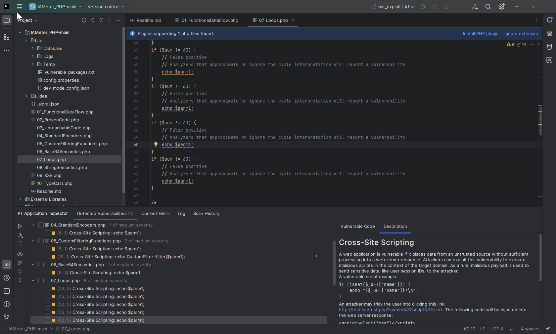
Task: Go to next highlighted error arrow
Action: [538, 44]
